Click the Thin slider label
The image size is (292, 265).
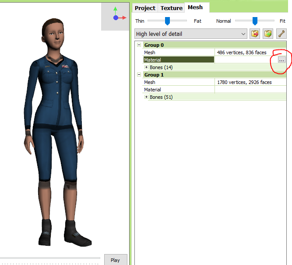click(x=140, y=21)
